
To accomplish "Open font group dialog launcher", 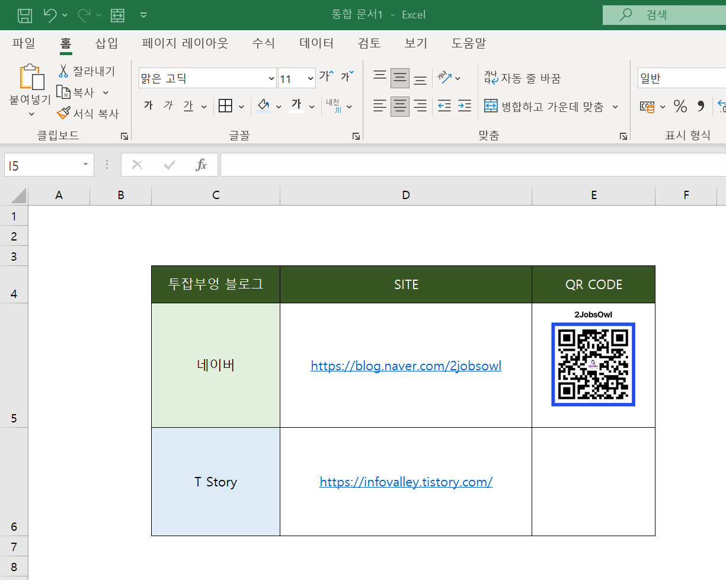I will [x=356, y=136].
